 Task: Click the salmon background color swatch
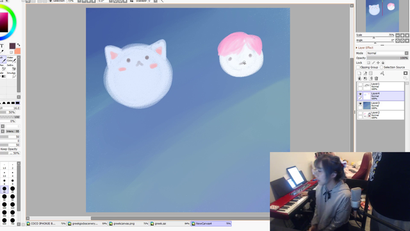(x=17, y=51)
